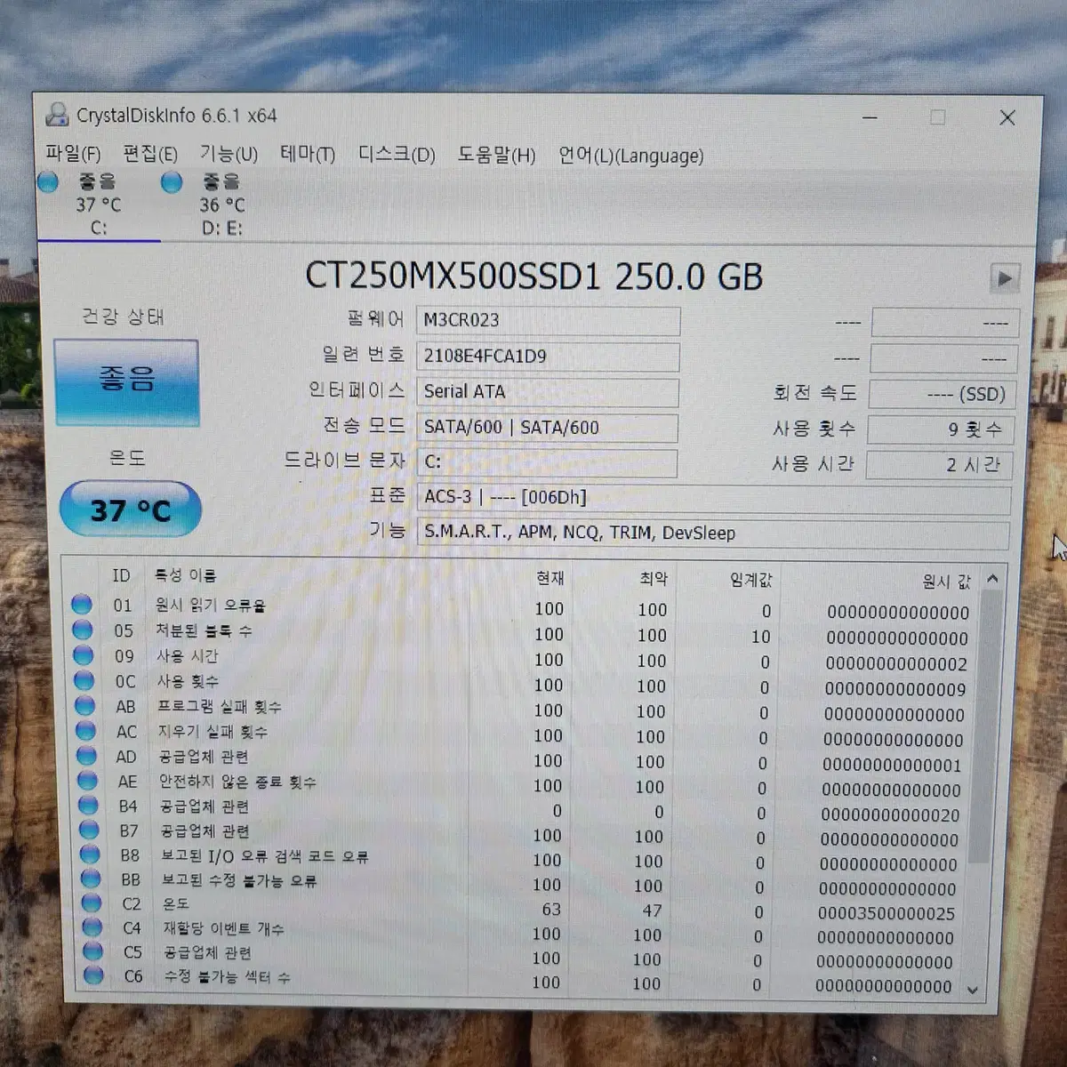Click the disk title CT250MX500SSD1 250.0 GB

tap(533, 277)
